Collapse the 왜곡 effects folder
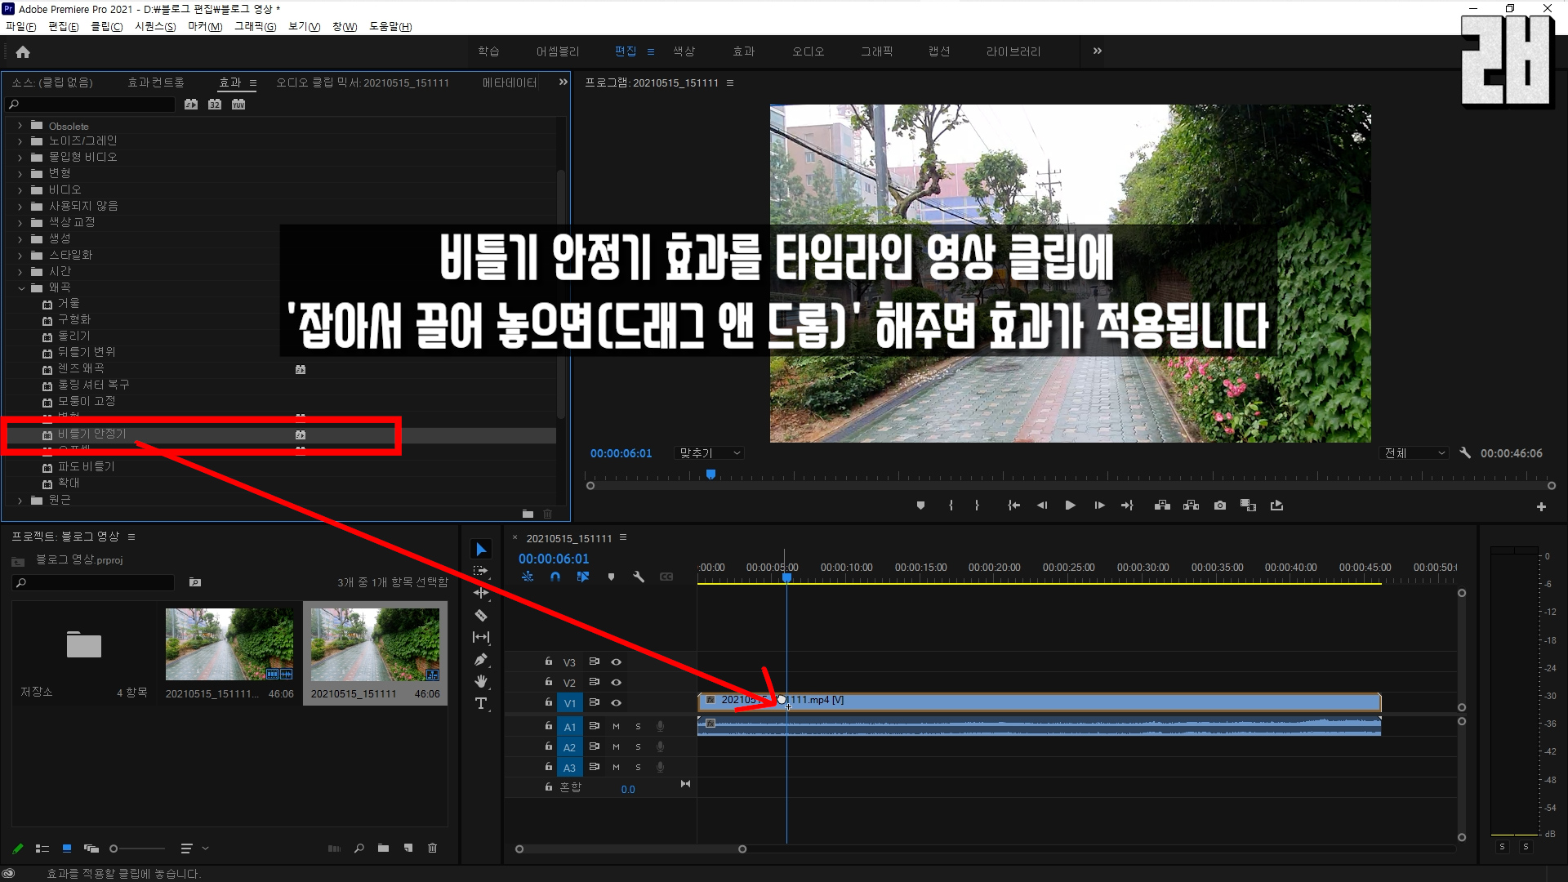The height and width of the screenshot is (882, 1568). coord(20,287)
